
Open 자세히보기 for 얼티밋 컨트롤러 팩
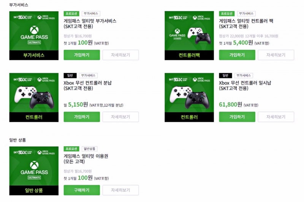[x=276, y=55]
